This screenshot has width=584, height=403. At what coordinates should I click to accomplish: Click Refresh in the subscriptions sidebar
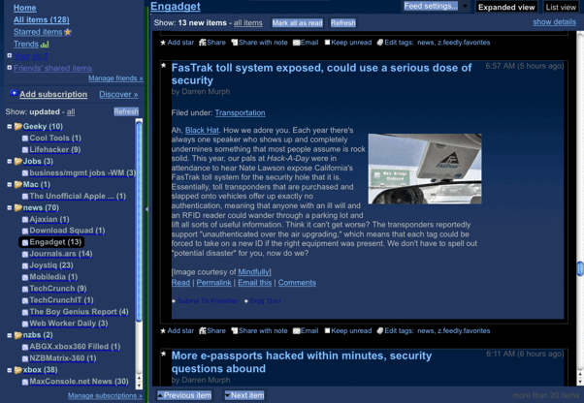[126, 112]
